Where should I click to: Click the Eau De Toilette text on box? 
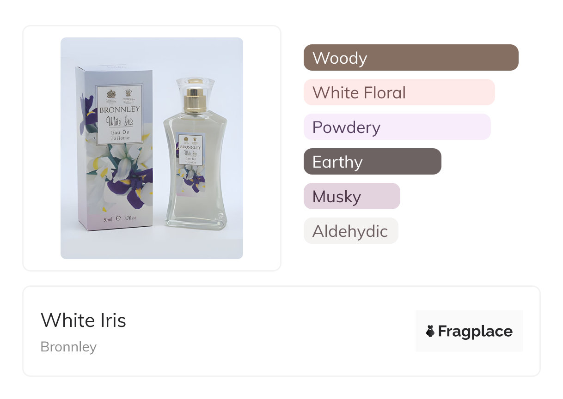(119, 135)
